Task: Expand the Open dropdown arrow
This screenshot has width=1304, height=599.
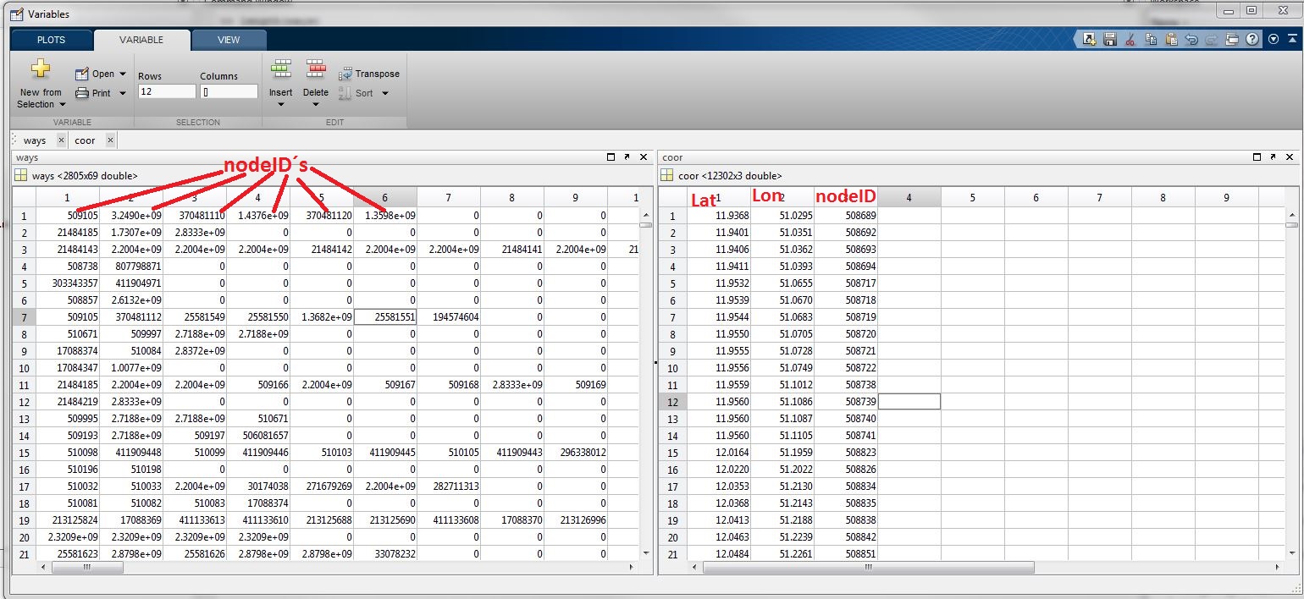Action: [x=123, y=74]
